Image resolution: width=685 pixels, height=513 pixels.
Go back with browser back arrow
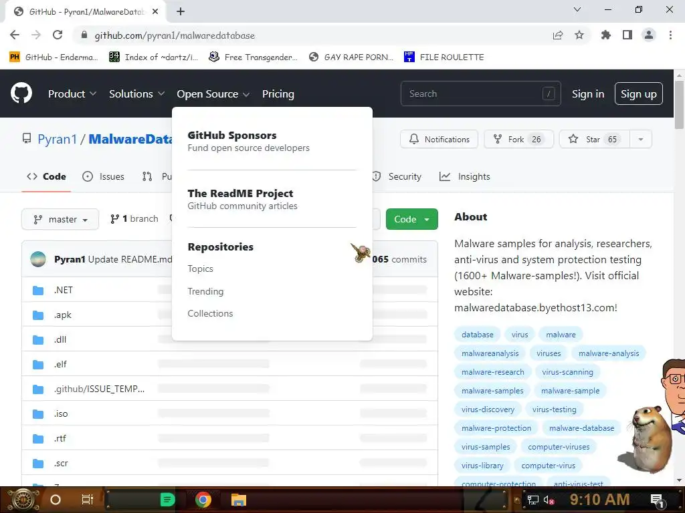(15, 35)
